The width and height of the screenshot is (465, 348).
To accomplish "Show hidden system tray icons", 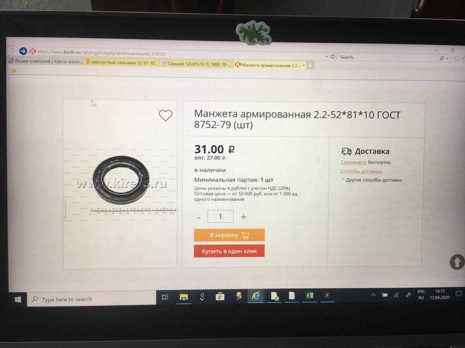I will pos(373,295).
